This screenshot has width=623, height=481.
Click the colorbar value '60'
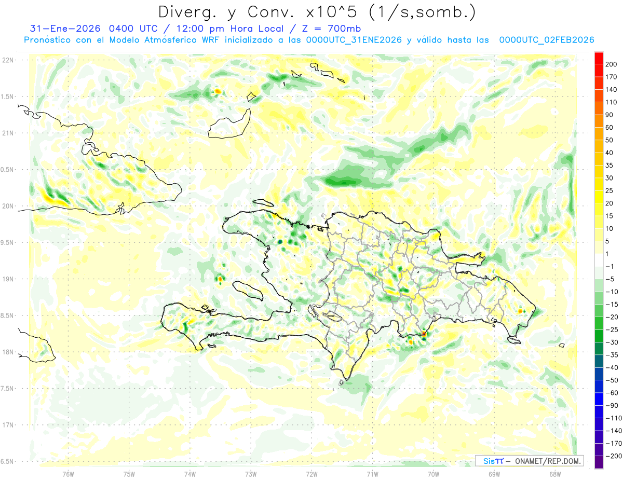click(x=610, y=128)
